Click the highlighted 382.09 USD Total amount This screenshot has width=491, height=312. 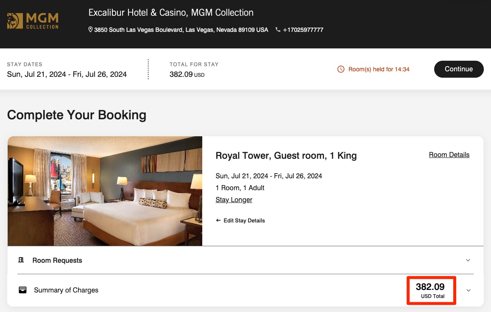point(431,290)
